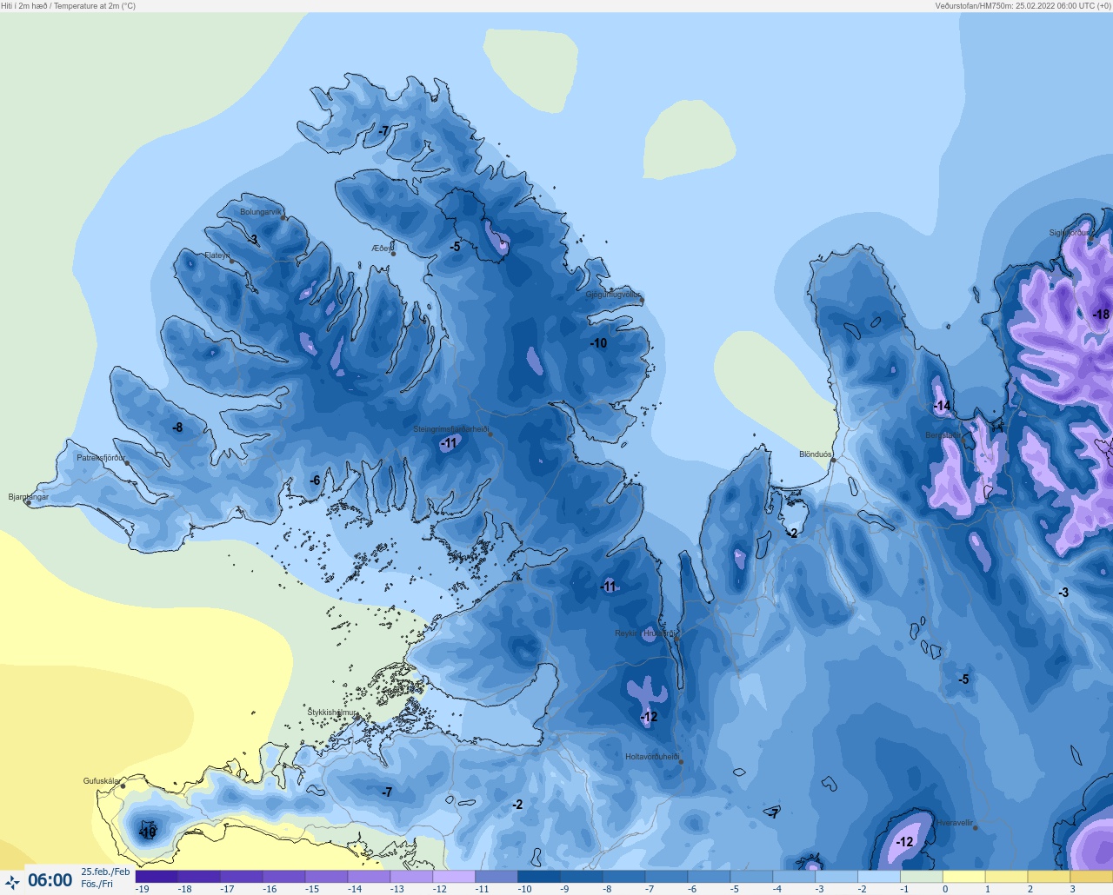Click the -2 value near Blönduós
This screenshot has width=1113, height=895.
click(792, 534)
